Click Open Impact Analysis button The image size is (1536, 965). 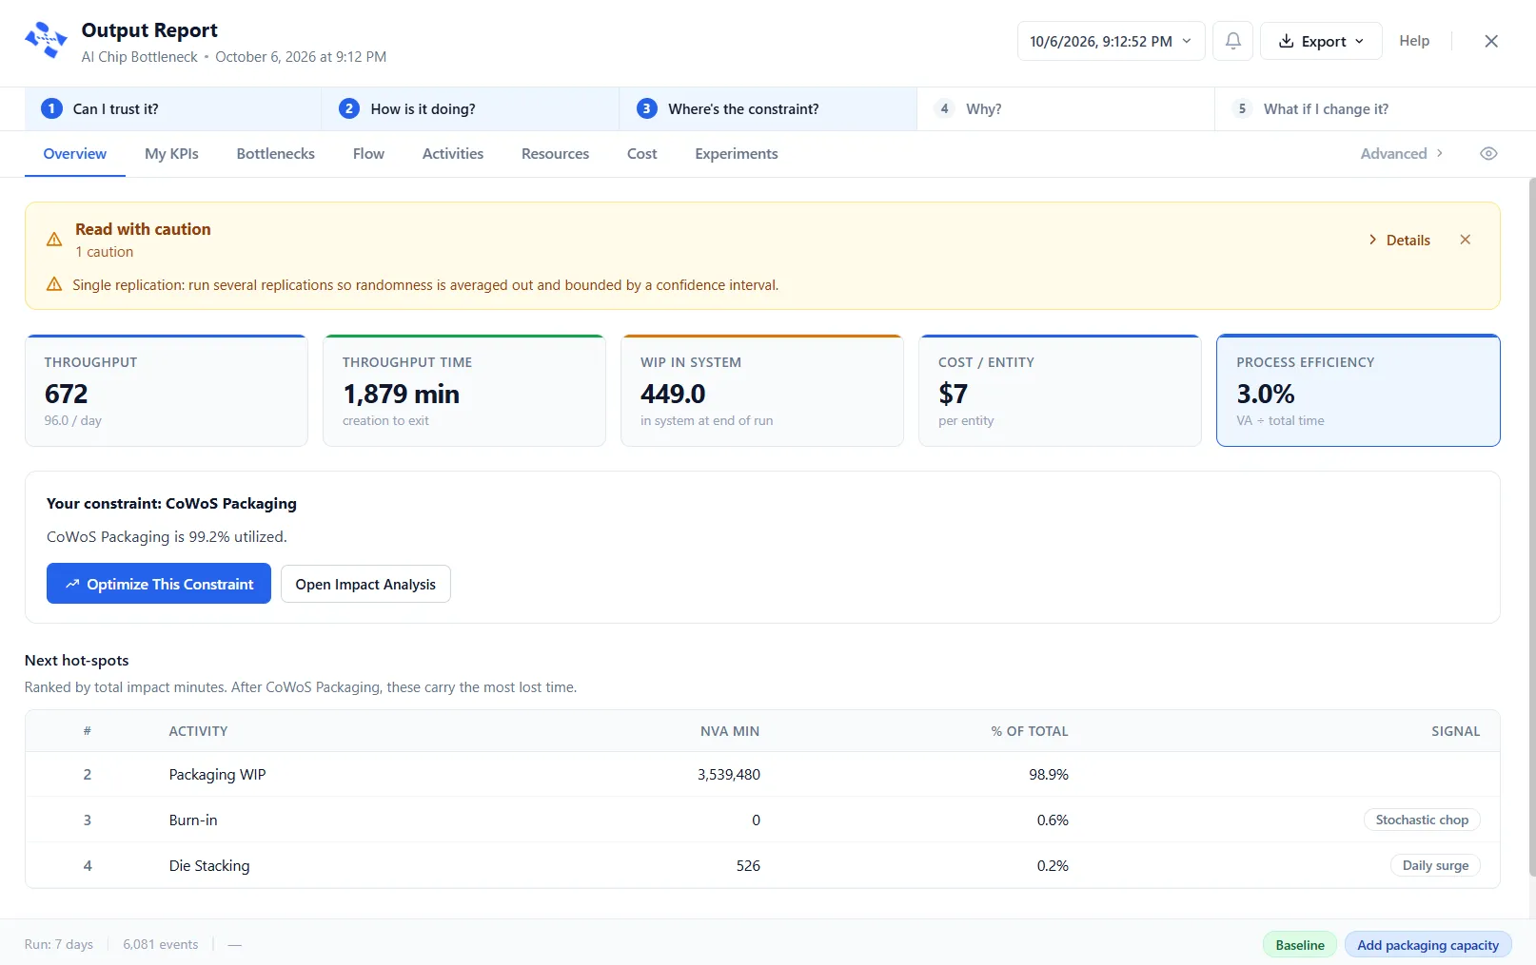click(x=365, y=584)
